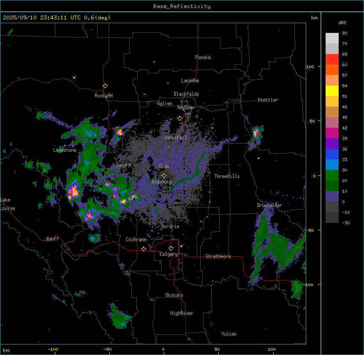Click the yellow diamond marker above Calgary
This screenshot has width=364, height=355.
point(171,248)
